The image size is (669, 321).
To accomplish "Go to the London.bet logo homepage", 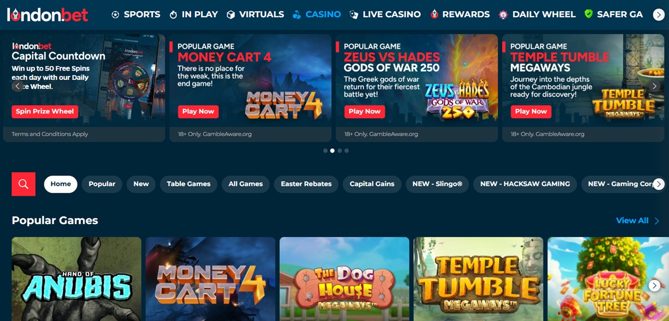I will pos(48,14).
